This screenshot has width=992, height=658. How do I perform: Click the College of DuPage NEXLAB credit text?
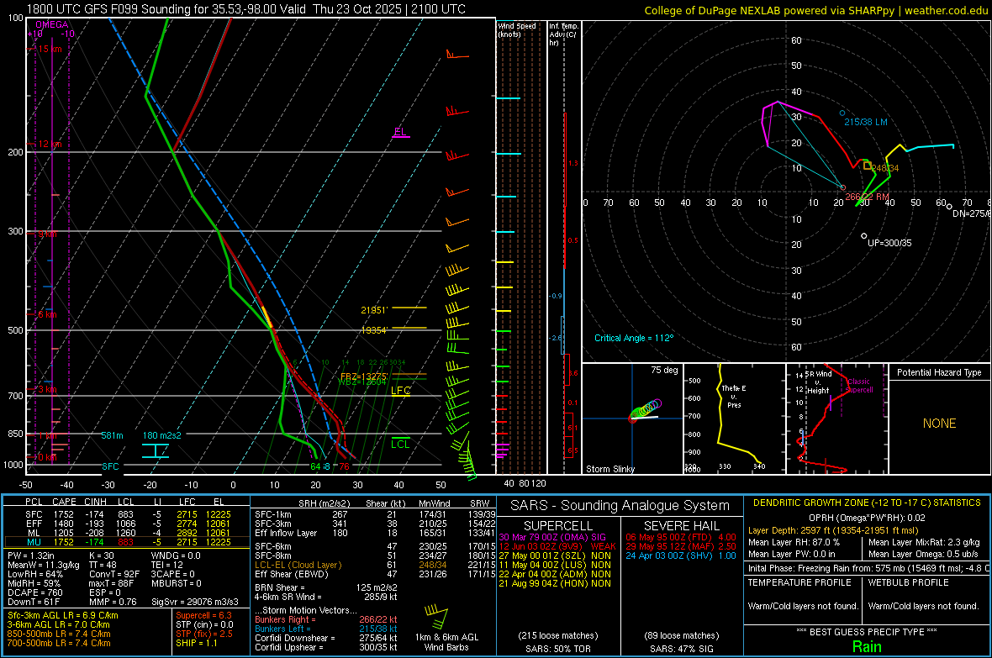click(815, 10)
